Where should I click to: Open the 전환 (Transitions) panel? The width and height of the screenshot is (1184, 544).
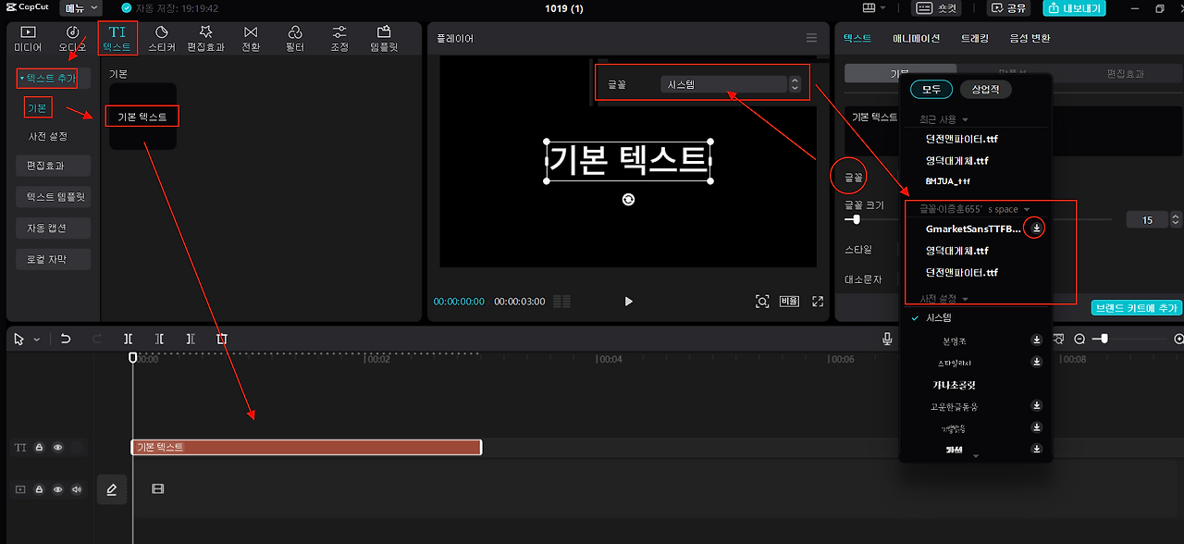[251, 38]
